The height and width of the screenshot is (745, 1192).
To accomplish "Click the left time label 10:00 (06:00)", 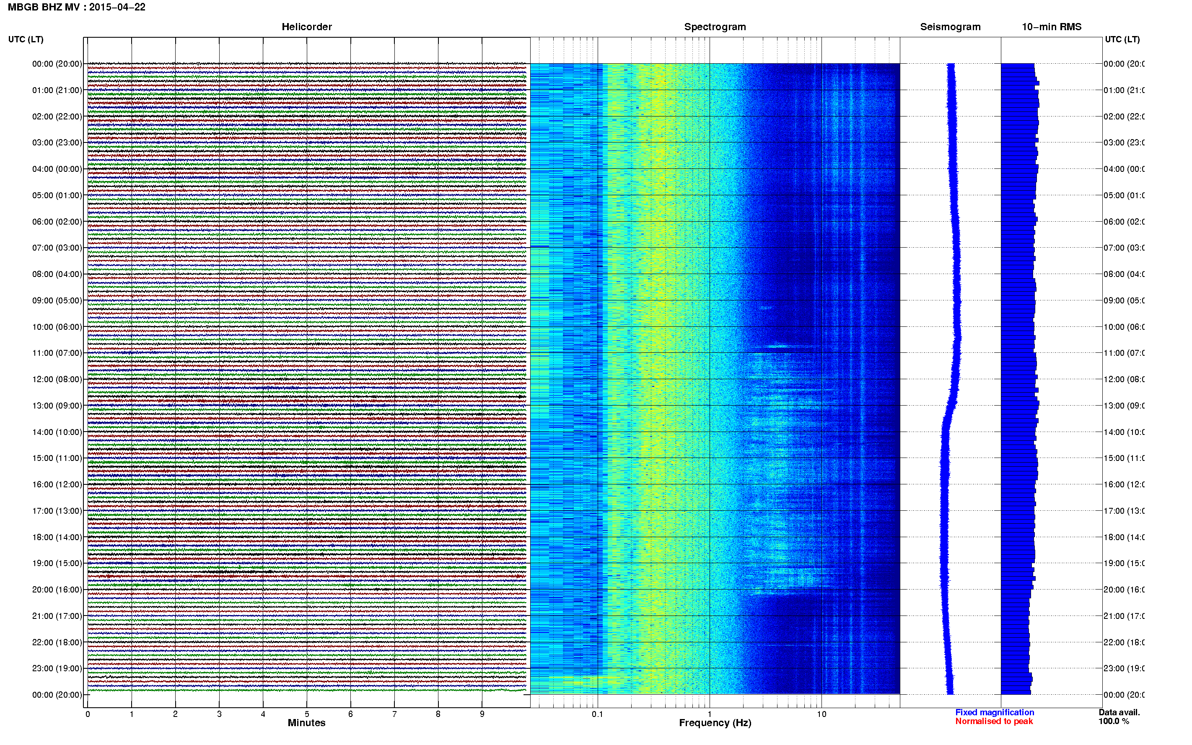I will click(x=57, y=327).
